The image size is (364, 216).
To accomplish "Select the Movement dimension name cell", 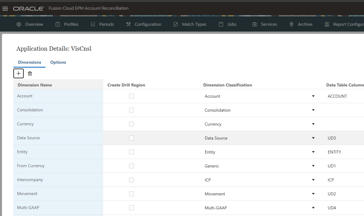I will (58, 194).
